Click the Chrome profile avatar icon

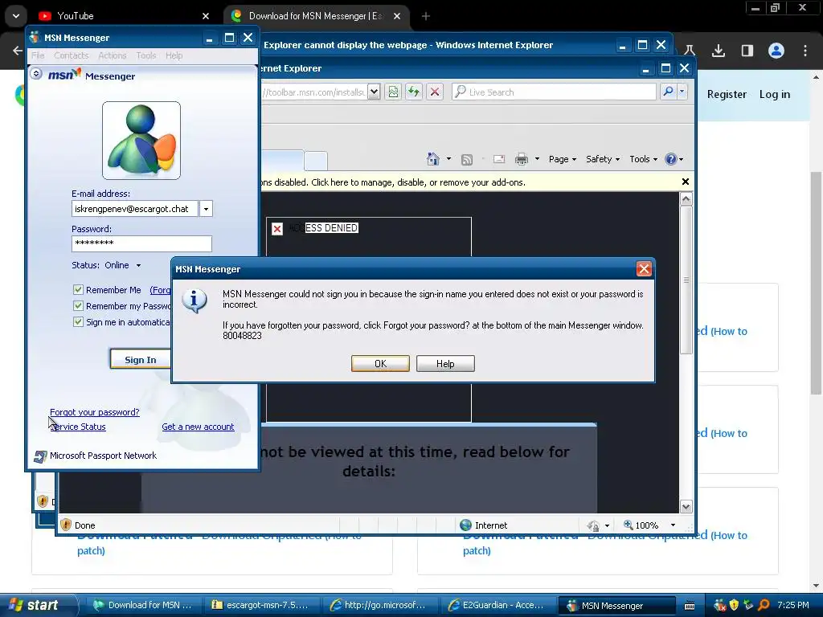pos(776,51)
